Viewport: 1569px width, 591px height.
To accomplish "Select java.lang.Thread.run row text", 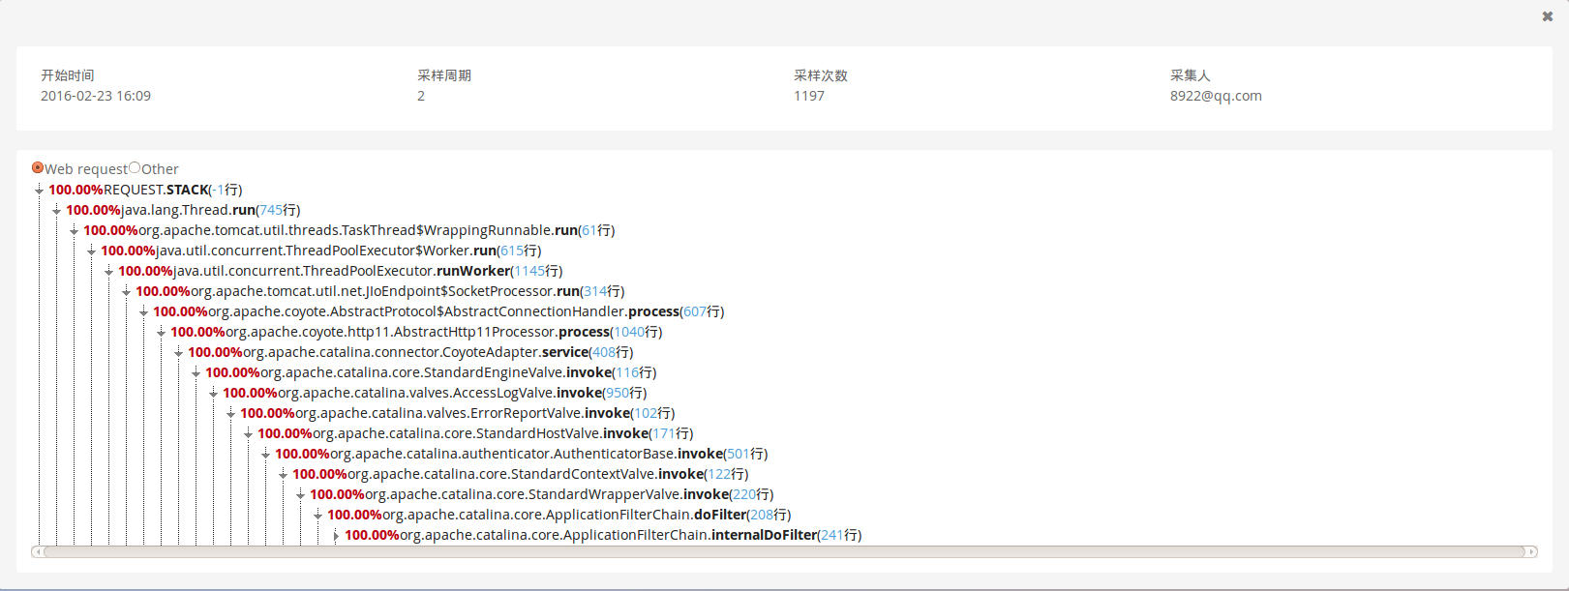I will [x=183, y=210].
